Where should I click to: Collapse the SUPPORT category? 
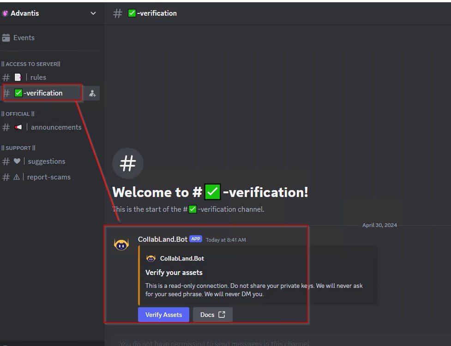[x=18, y=148]
